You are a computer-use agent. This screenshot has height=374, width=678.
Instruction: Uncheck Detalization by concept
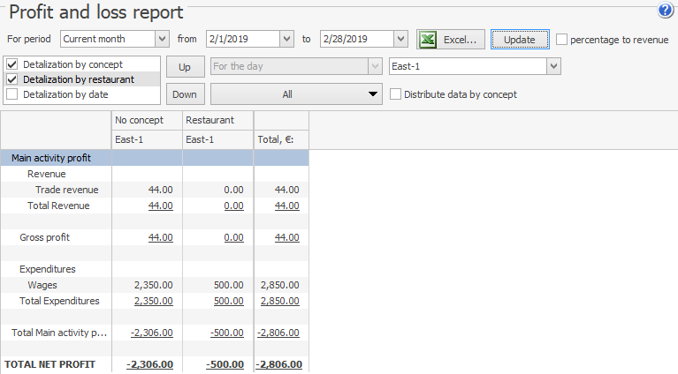pyautogui.click(x=12, y=64)
